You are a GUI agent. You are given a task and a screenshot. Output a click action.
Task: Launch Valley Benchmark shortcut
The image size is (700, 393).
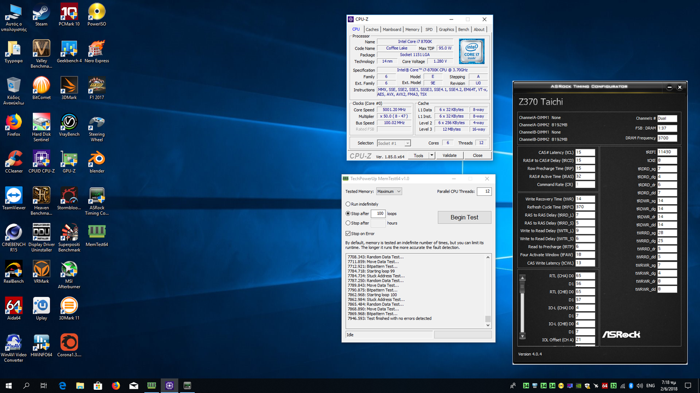click(41, 54)
